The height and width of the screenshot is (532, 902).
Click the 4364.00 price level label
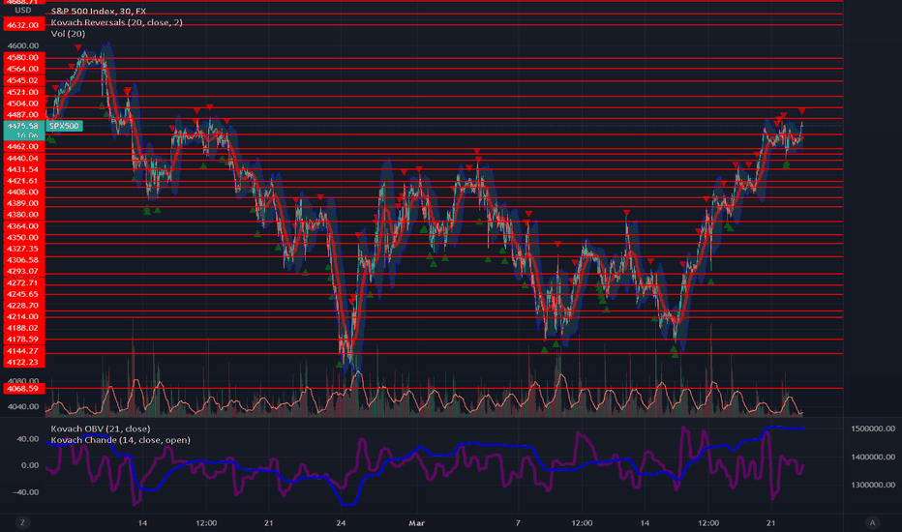tap(23, 226)
